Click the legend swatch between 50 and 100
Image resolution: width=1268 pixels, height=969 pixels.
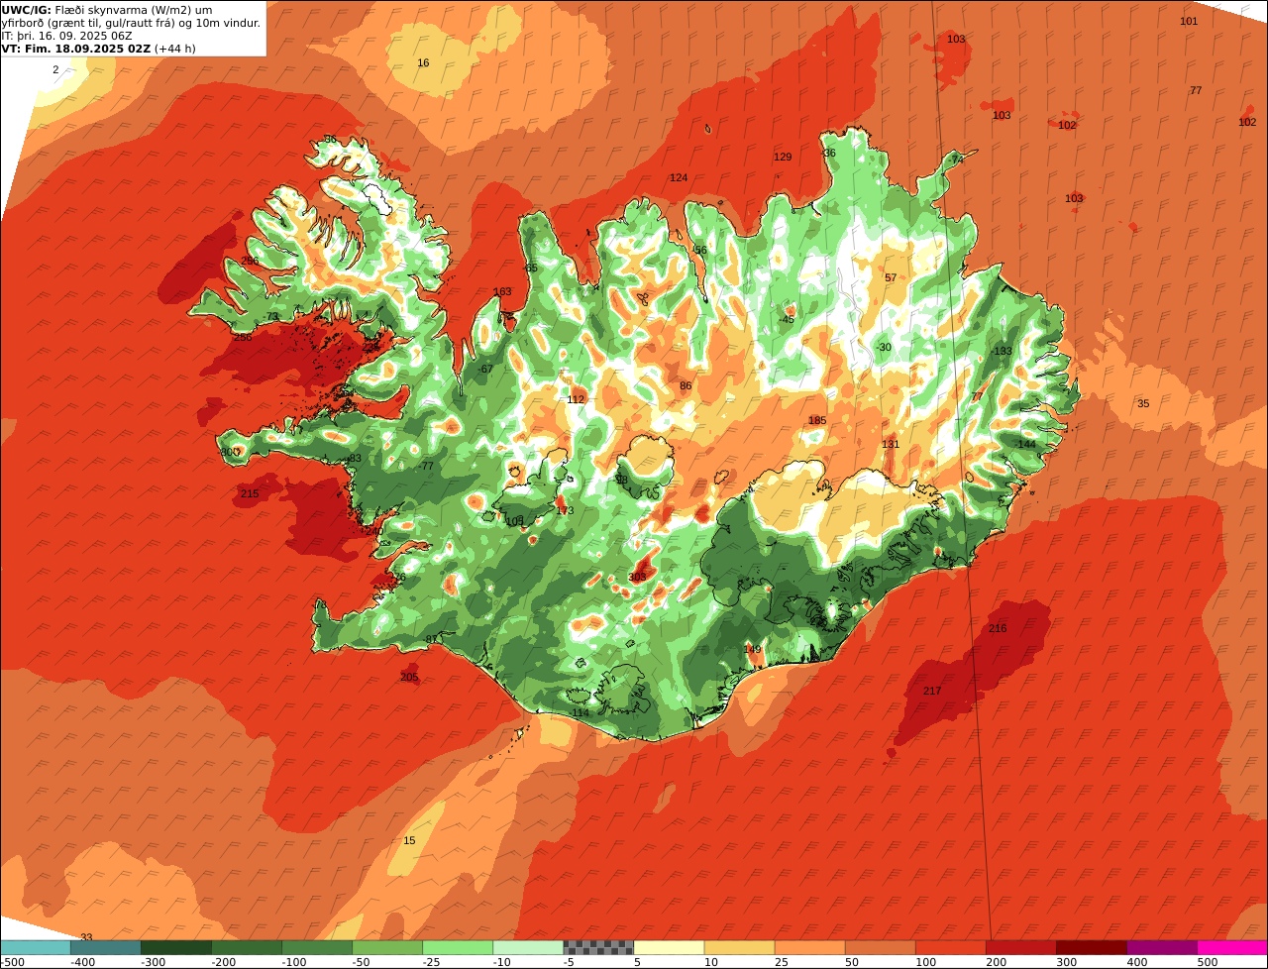pos(879,948)
